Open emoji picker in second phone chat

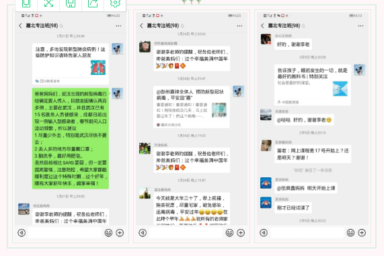pyautogui.click(x=229, y=232)
